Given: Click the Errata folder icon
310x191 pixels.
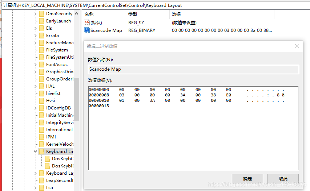Looking at the screenshot, I should pyautogui.click(x=41, y=36).
